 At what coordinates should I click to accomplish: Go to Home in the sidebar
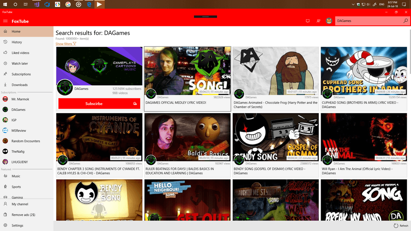pos(27,32)
